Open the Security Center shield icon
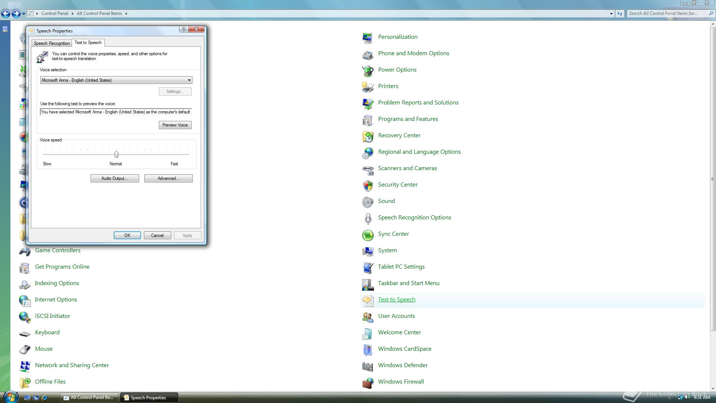The width and height of the screenshot is (716, 403). [368, 185]
